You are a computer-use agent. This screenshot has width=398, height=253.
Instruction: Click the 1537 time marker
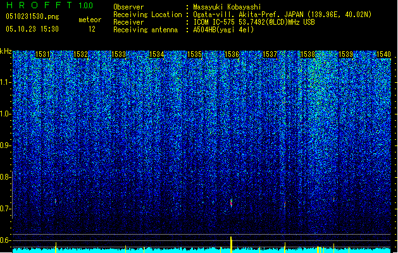tap(270, 54)
